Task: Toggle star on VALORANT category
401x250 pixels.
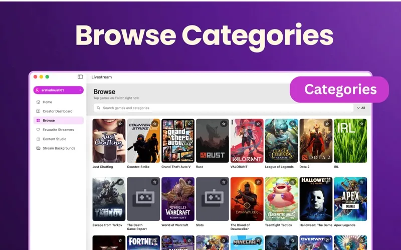Action: point(258,123)
